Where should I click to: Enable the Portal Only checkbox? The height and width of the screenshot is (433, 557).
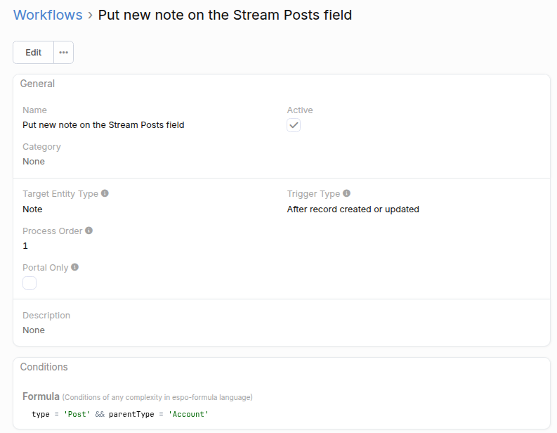point(30,283)
